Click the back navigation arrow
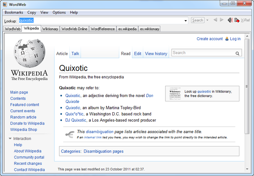This screenshot has width=254, height=176. pyautogui.click(x=215, y=20)
